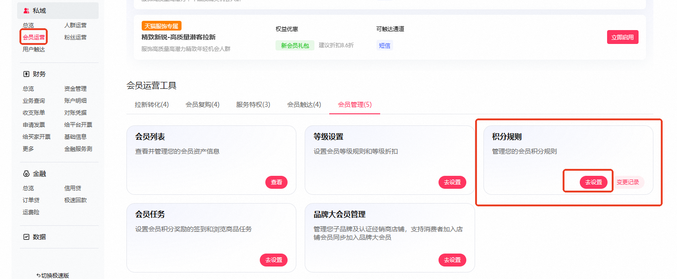Click the 建议折扣8.6折 text

point(336,45)
